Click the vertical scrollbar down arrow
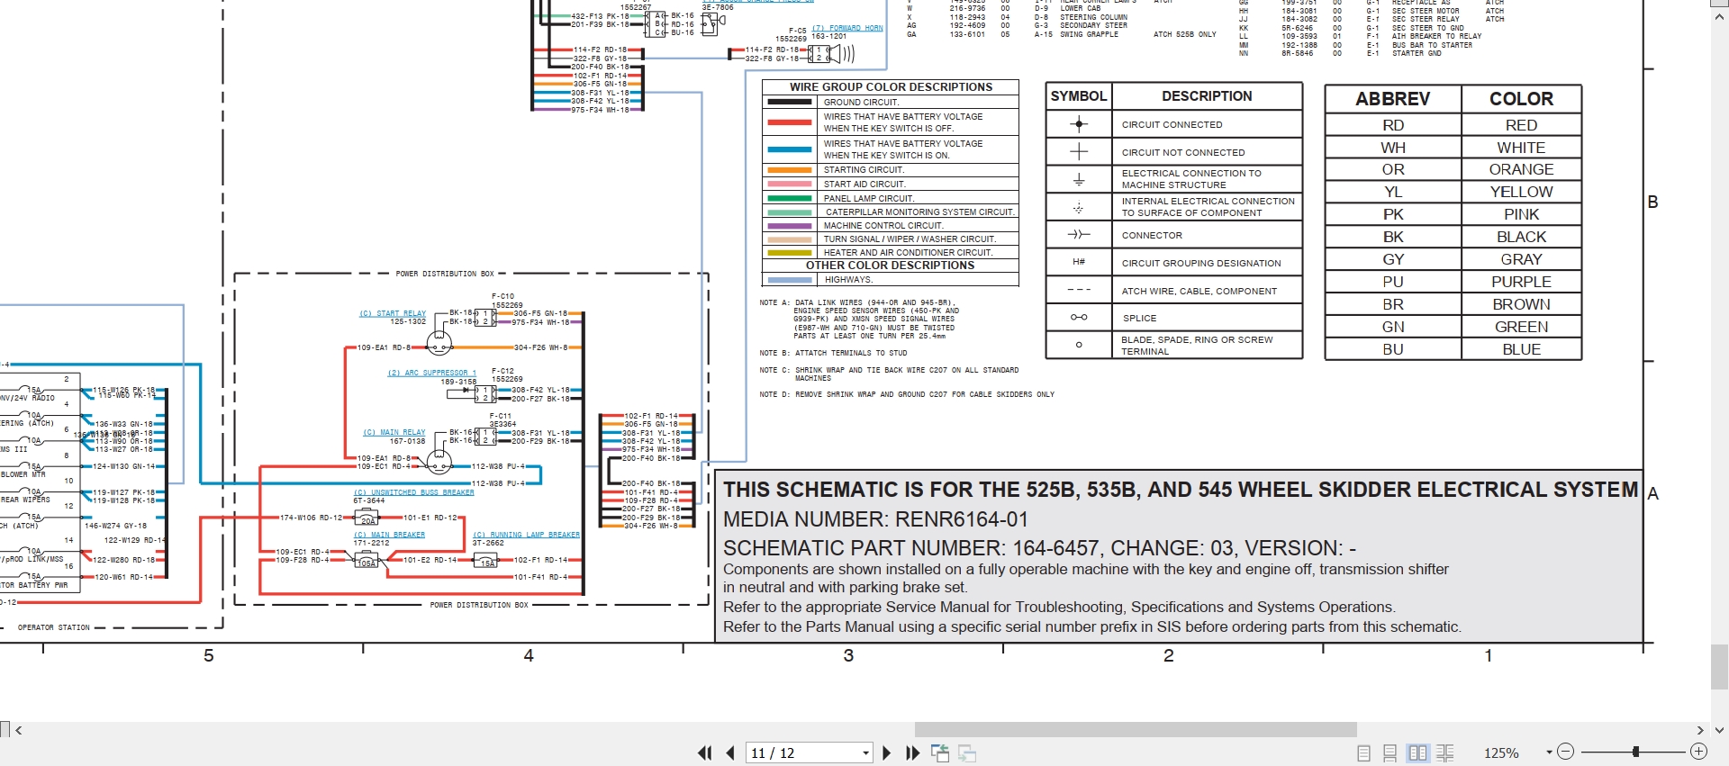 tap(1720, 730)
